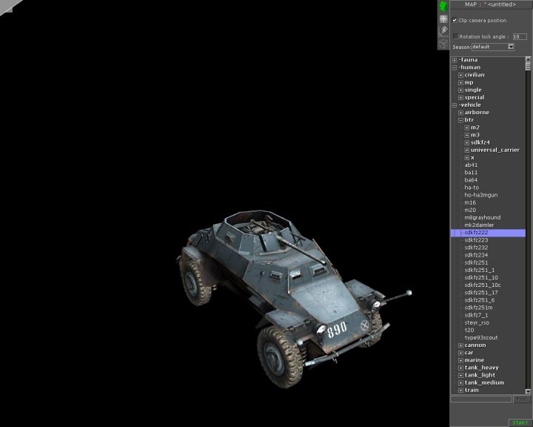Screen dimensions: 533x427
Task: Disable Clip camera position checkbox
Action: (x=455, y=20)
